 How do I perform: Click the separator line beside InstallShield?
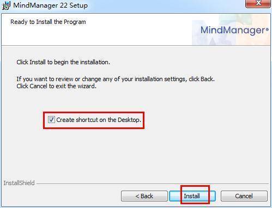point(152,183)
